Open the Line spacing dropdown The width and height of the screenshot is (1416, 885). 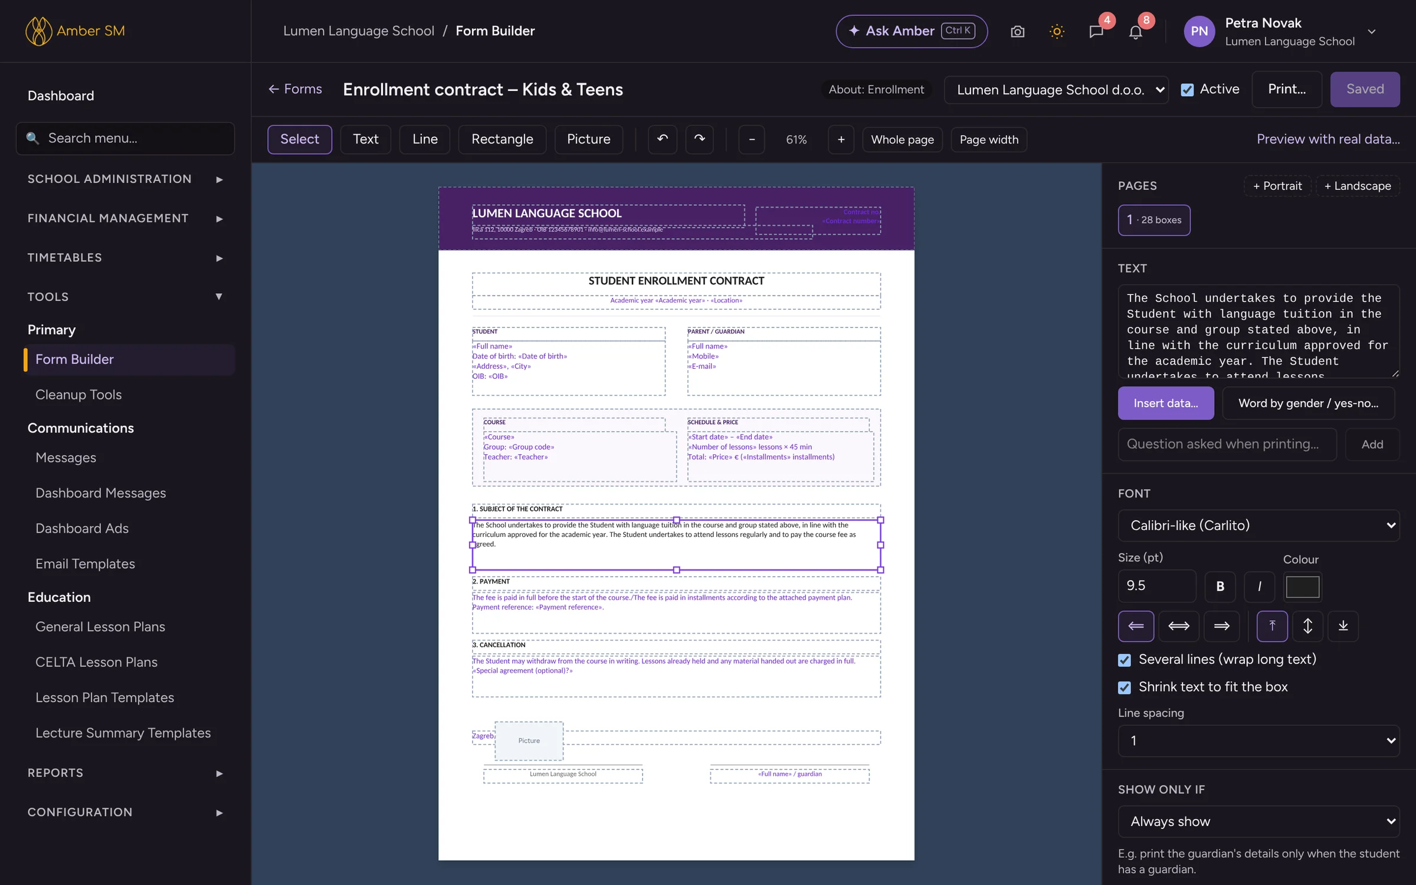1258,741
